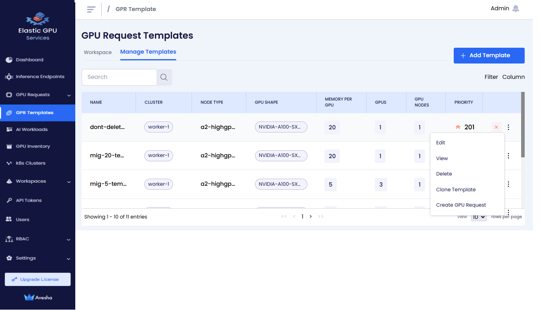The image size is (542, 310).
Task: Click the table's vertical scrollbar
Action: [x=523, y=125]
